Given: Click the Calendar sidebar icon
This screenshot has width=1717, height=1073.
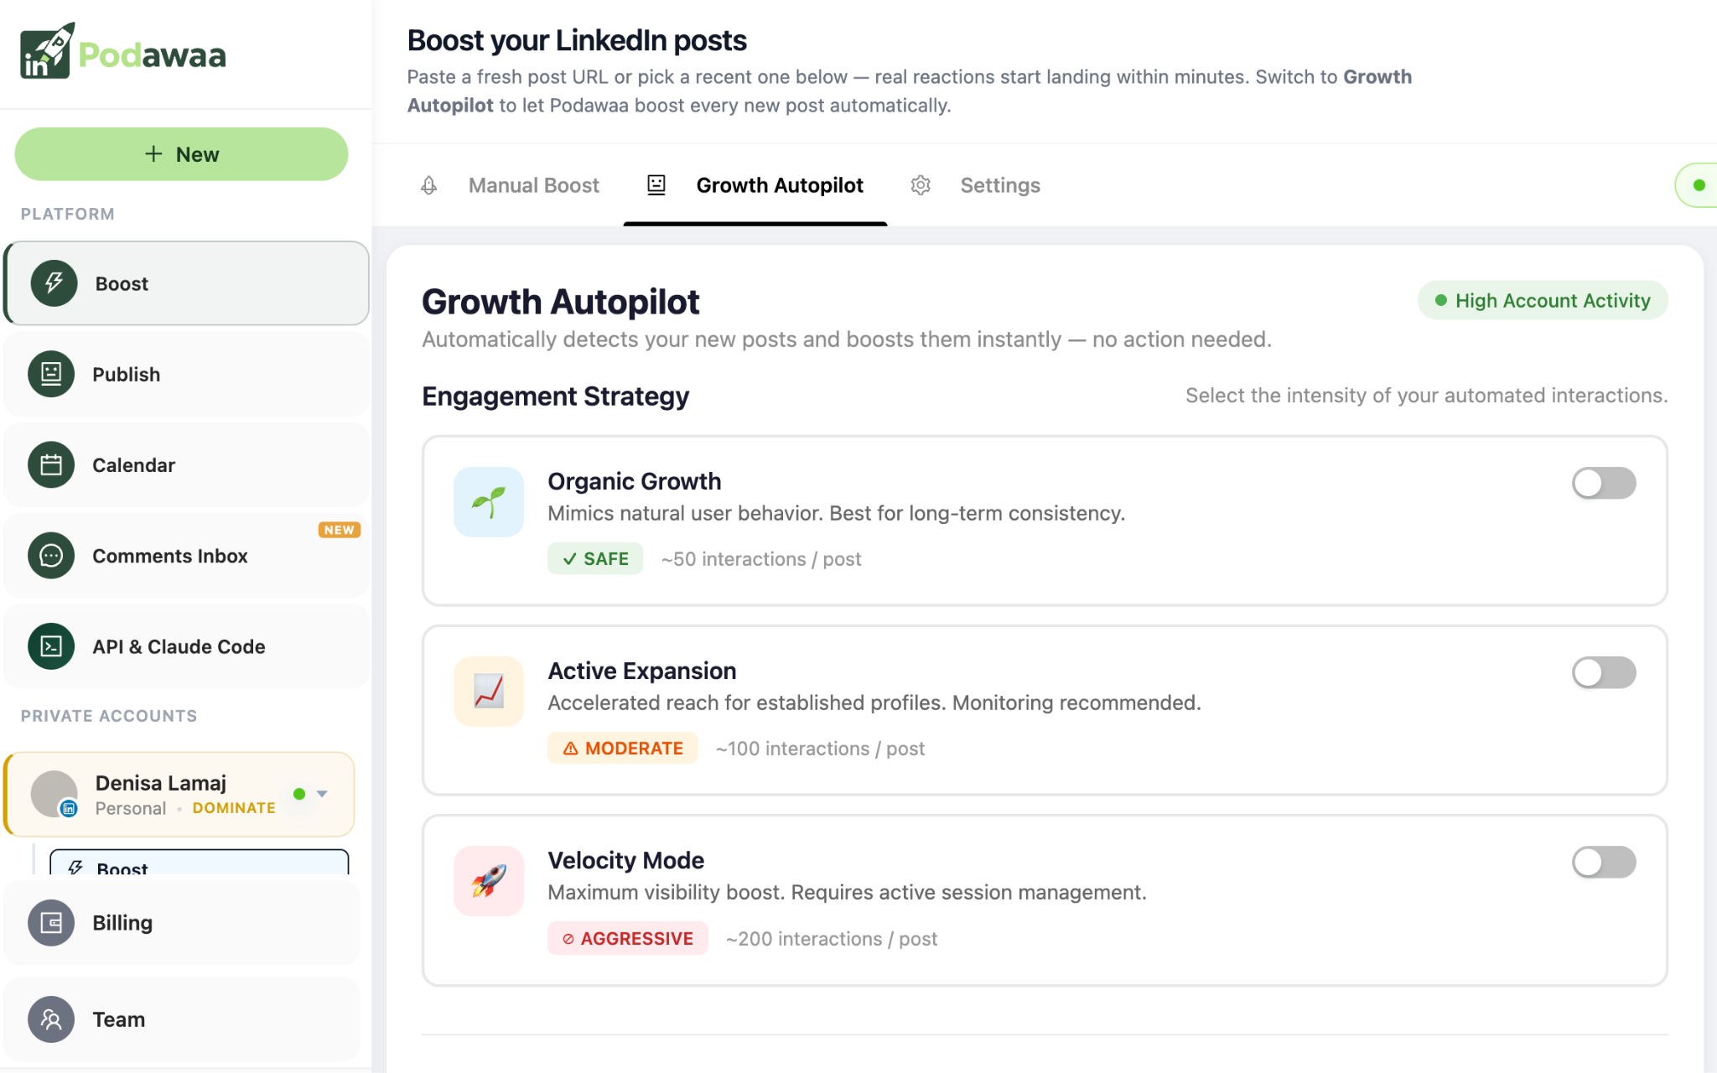Looking at the screenshot, I should (51, 464).
